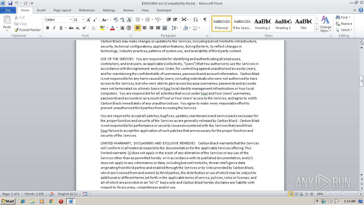Open Line Spacing options

click(175, 28)
